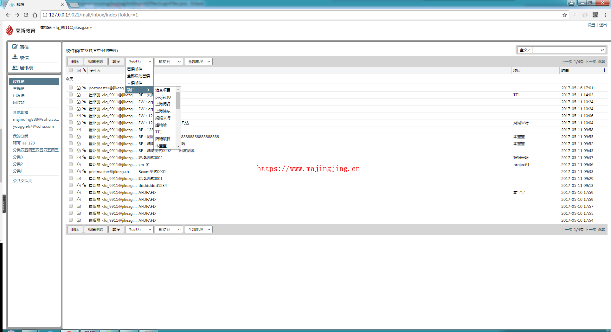This screenshot has width=611, height=332.
Task: Open the bottom 移动到 dropdown
Action: coord(169,229)
